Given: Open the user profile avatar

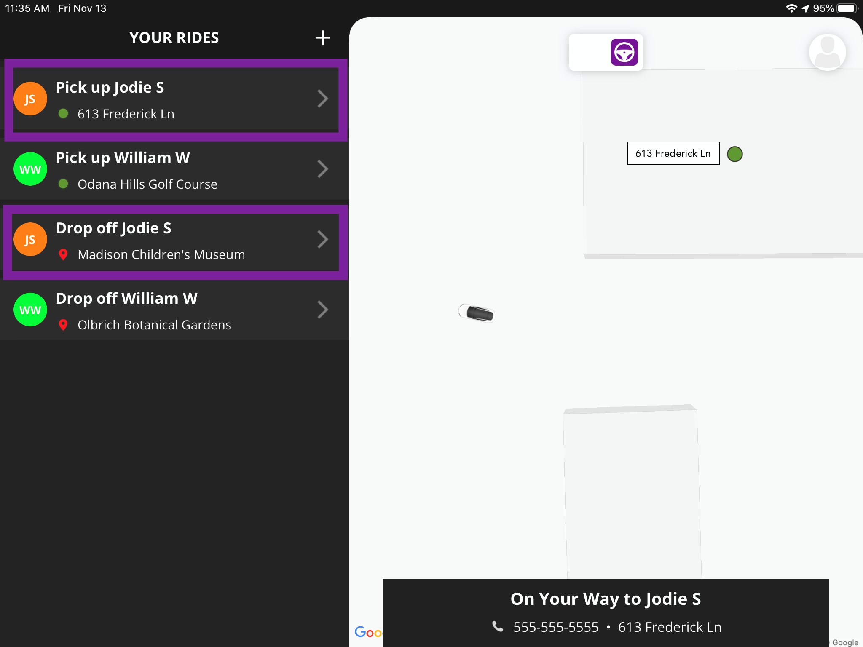Looking at the screenshot, I should tap(827, 52).
